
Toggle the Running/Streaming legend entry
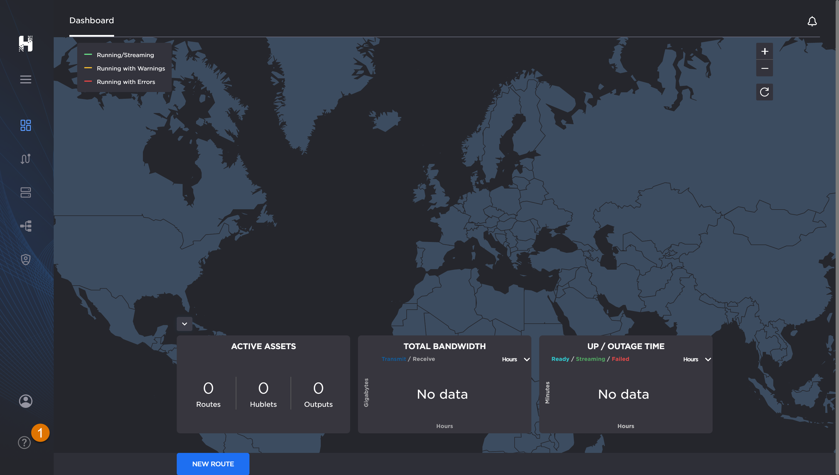tap(125, 55)
